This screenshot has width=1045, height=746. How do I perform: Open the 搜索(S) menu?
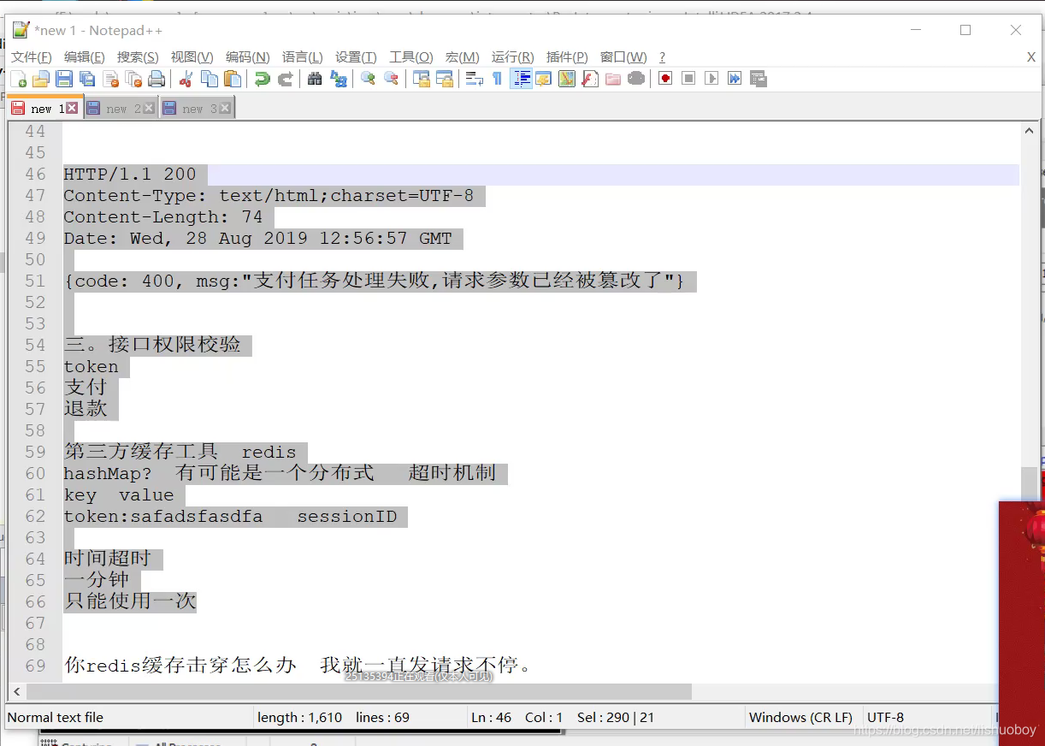pyautogui.click(x=138, y=56)
